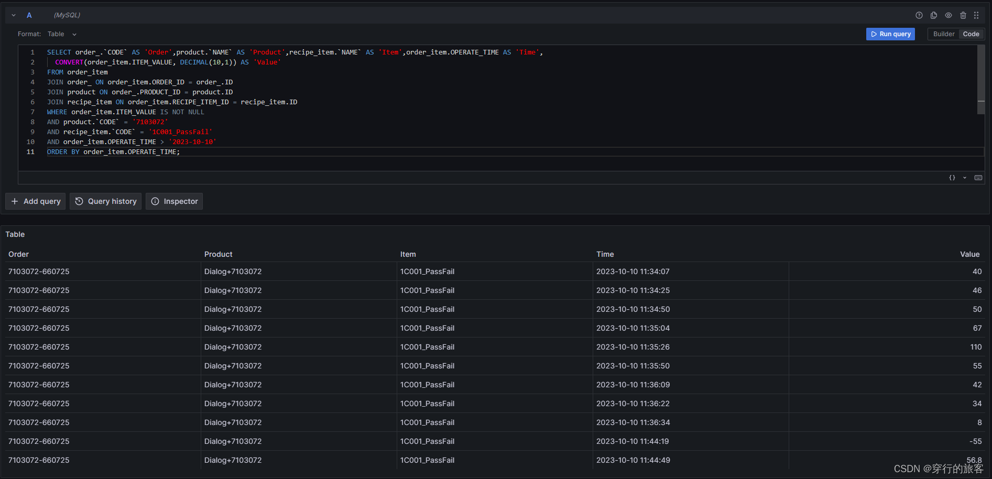Switch the editor to Builder mode
The width and height of the screenshot is (992, 479).
click(x=943, y=34)
